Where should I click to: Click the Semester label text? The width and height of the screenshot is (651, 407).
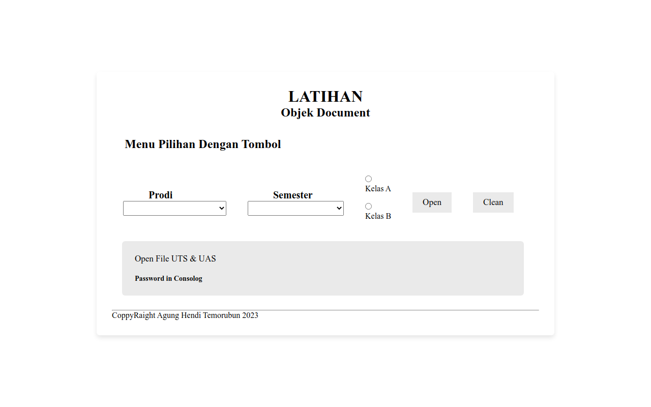click(292, 195)
